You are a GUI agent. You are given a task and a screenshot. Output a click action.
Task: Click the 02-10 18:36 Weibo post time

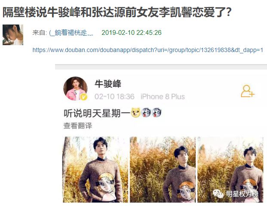pos(114,97)
